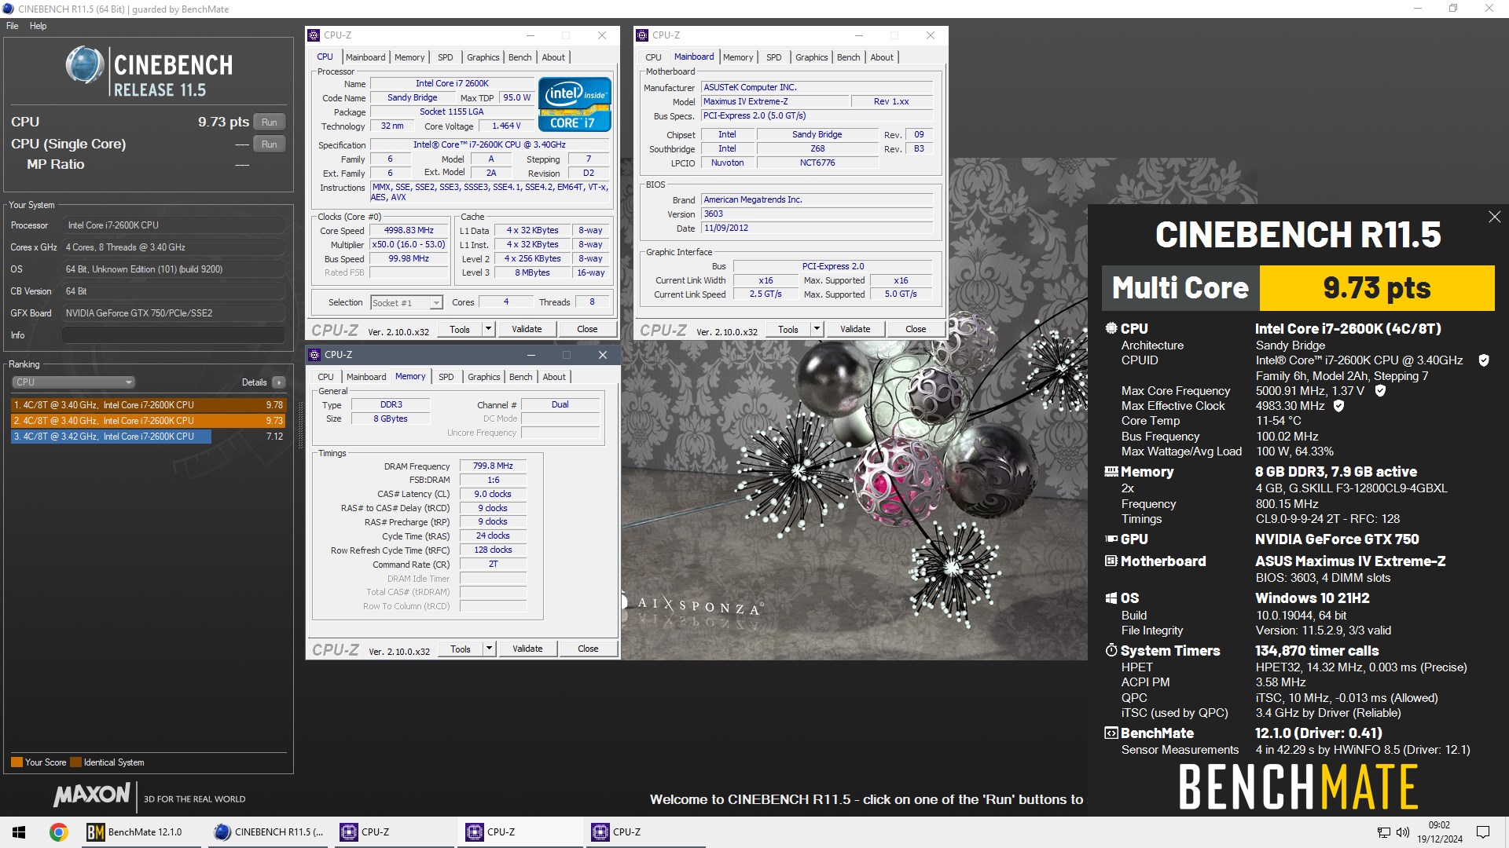Click the DRAM Frequency 799.8 MHz value
The width and height of the screenshot is (1509, 848).
click(x=493, y=466)
